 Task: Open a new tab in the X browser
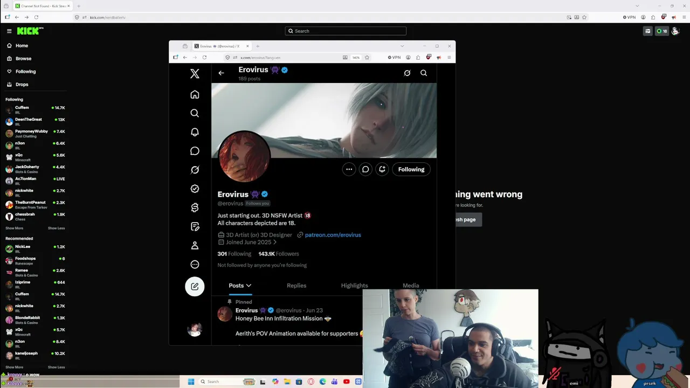258,46
